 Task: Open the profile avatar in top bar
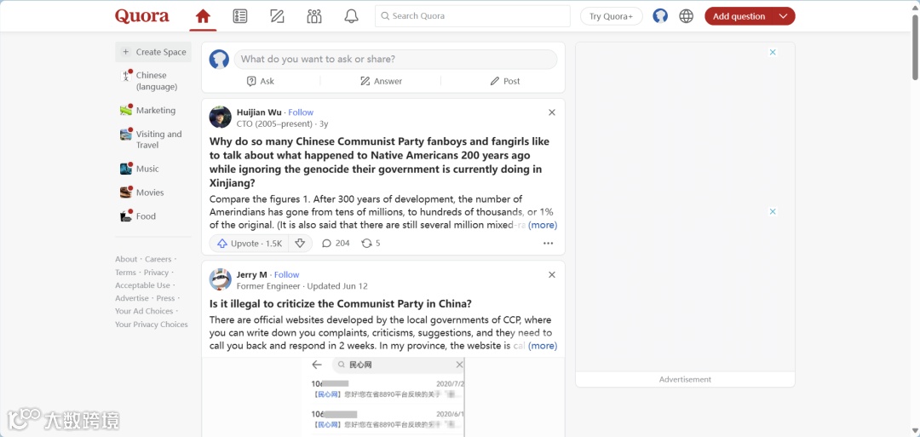(660, 16)
